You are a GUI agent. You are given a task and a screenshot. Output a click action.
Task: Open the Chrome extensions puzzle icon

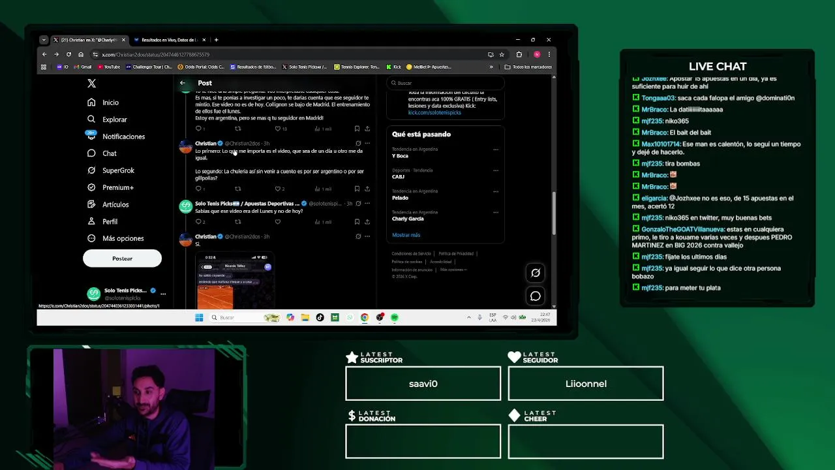[519, 55]
